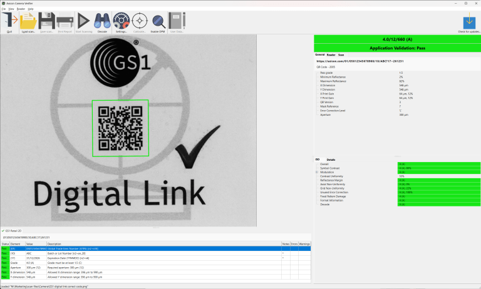Open the Reader menu in menu bar

pos(21,9)
